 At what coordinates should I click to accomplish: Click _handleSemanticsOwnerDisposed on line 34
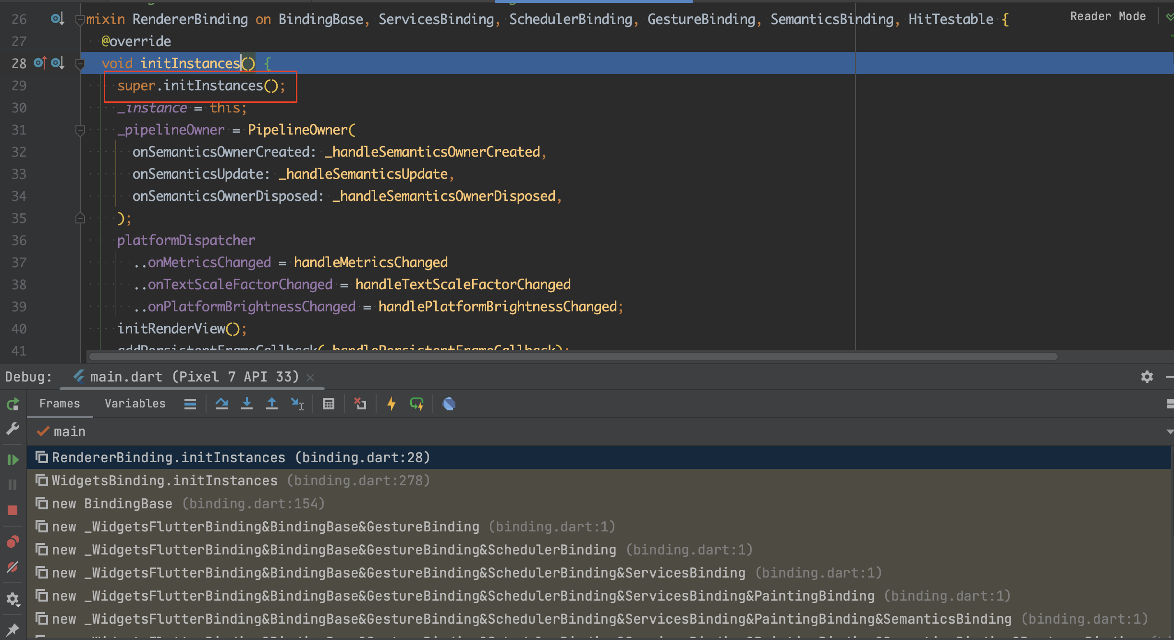pos(444,197)
